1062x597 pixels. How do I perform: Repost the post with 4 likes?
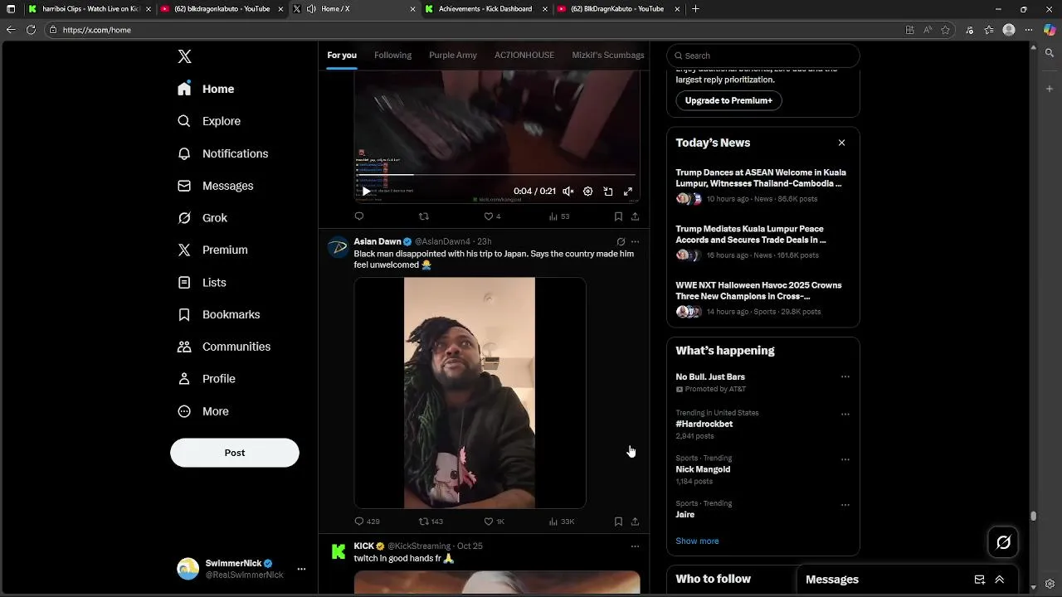[x=424, y=216]
